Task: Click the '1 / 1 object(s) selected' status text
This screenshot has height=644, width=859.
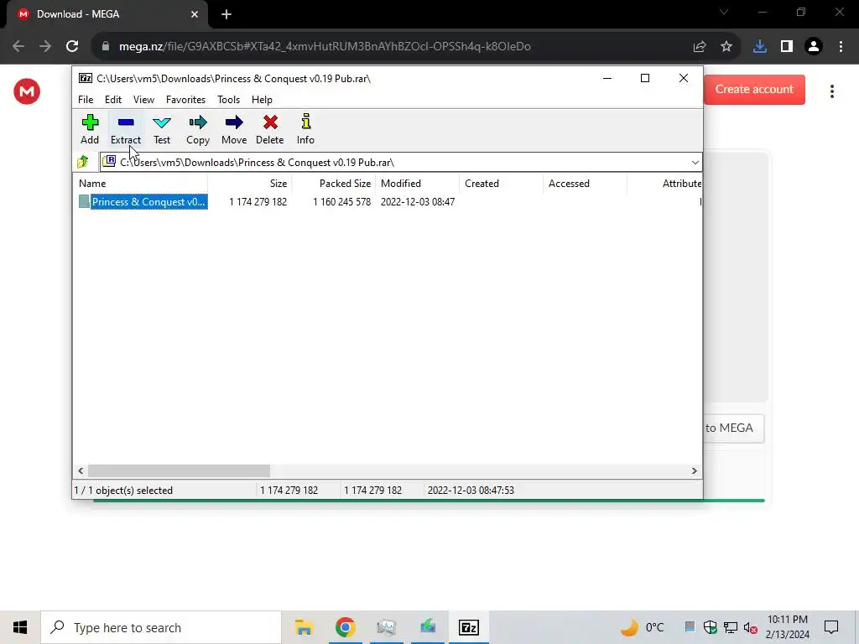Action: [123, 490]
